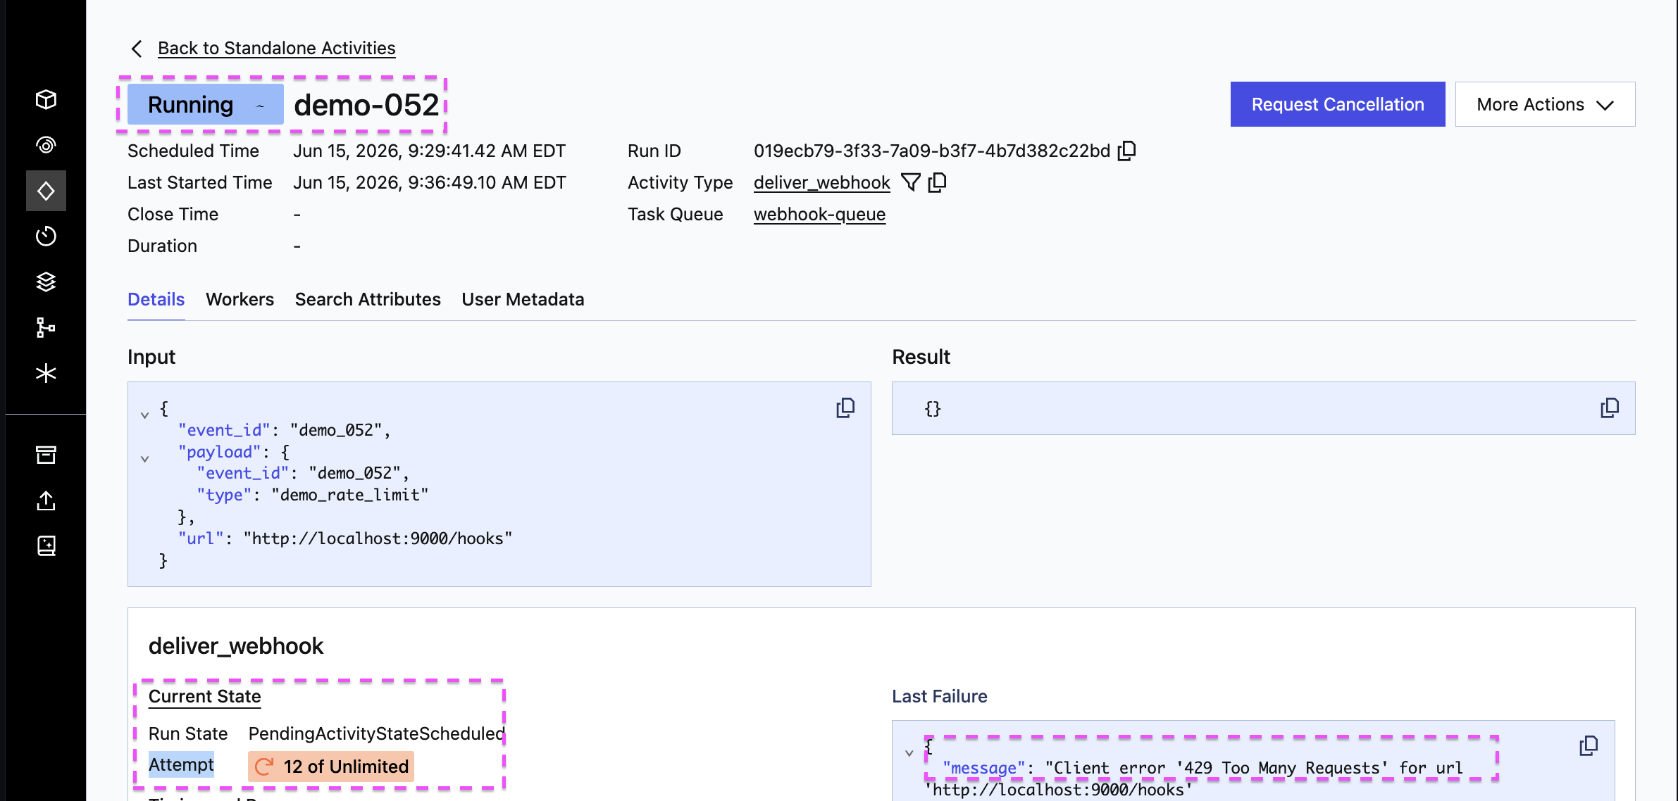The image size is (1678, 801).
Task: Select the diamond Standalone Activities sidebar icon
Action: click(46, 191)
